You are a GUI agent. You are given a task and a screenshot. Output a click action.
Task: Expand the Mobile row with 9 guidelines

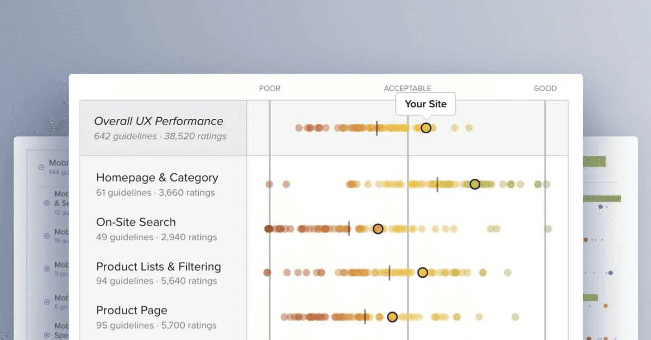[47, 269]
